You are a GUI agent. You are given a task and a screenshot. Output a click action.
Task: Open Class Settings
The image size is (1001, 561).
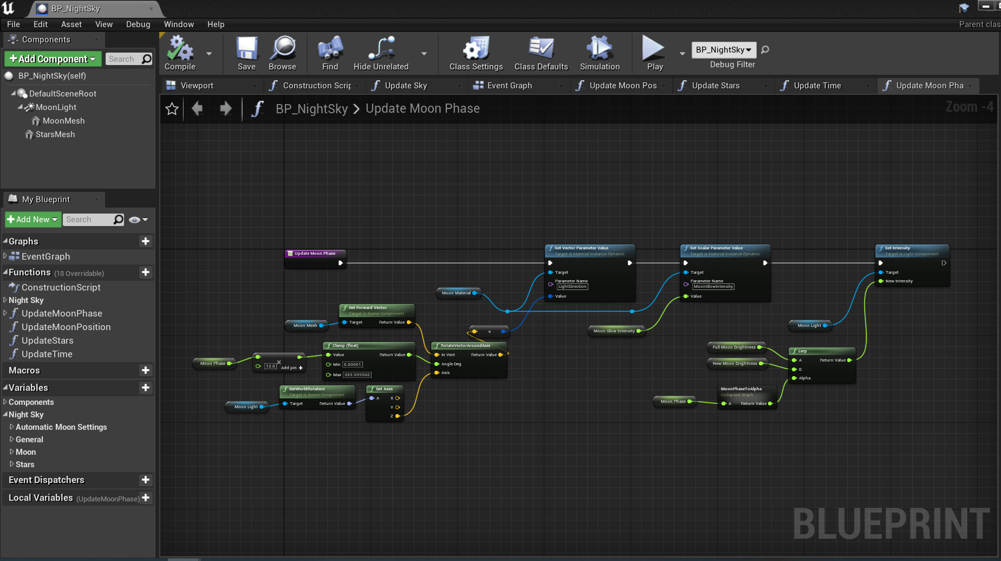point(475,53)
